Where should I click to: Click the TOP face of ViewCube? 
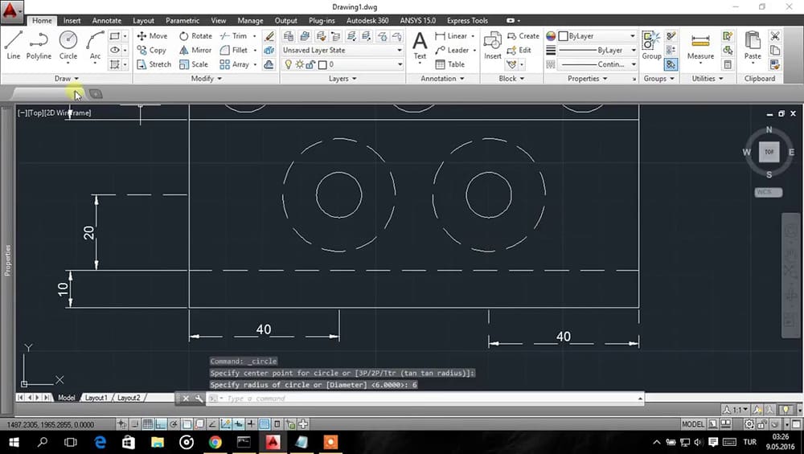click(x=769, y=152)
